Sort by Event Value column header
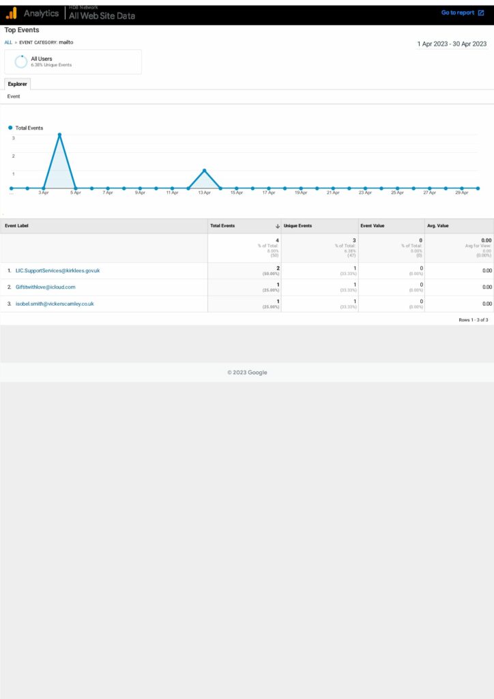Screen dimensions: 494x699 [x=373, y=226]
